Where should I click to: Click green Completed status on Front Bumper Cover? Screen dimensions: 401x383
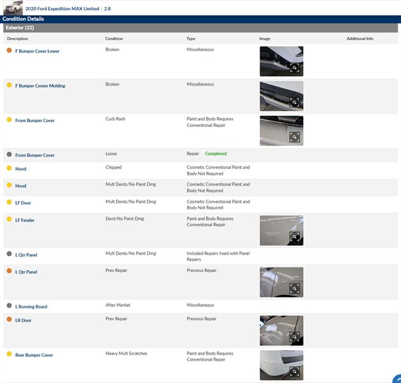point(216,154)
